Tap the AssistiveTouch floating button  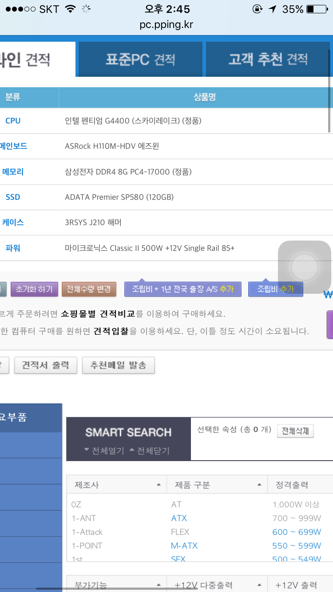(x=305, y=267)
